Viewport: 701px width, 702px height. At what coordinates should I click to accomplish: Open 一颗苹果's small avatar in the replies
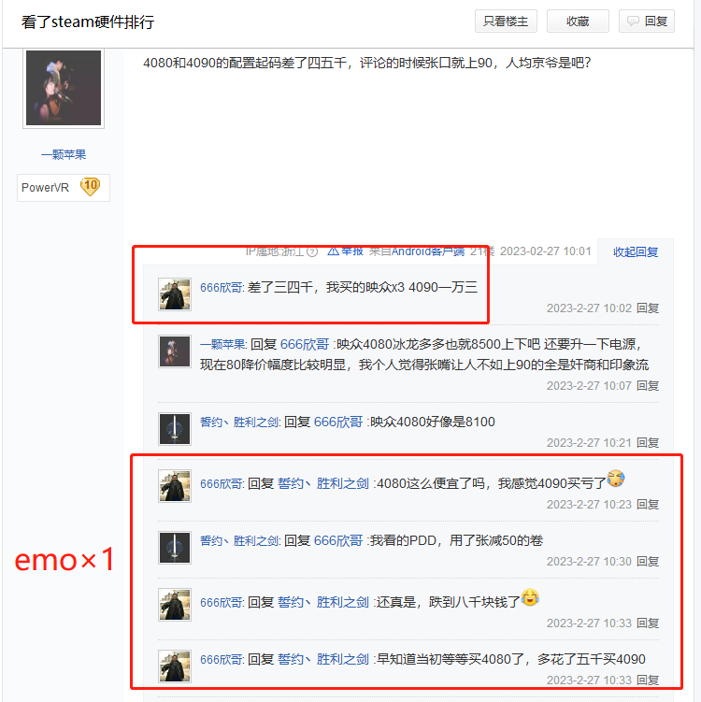(175, 351)
